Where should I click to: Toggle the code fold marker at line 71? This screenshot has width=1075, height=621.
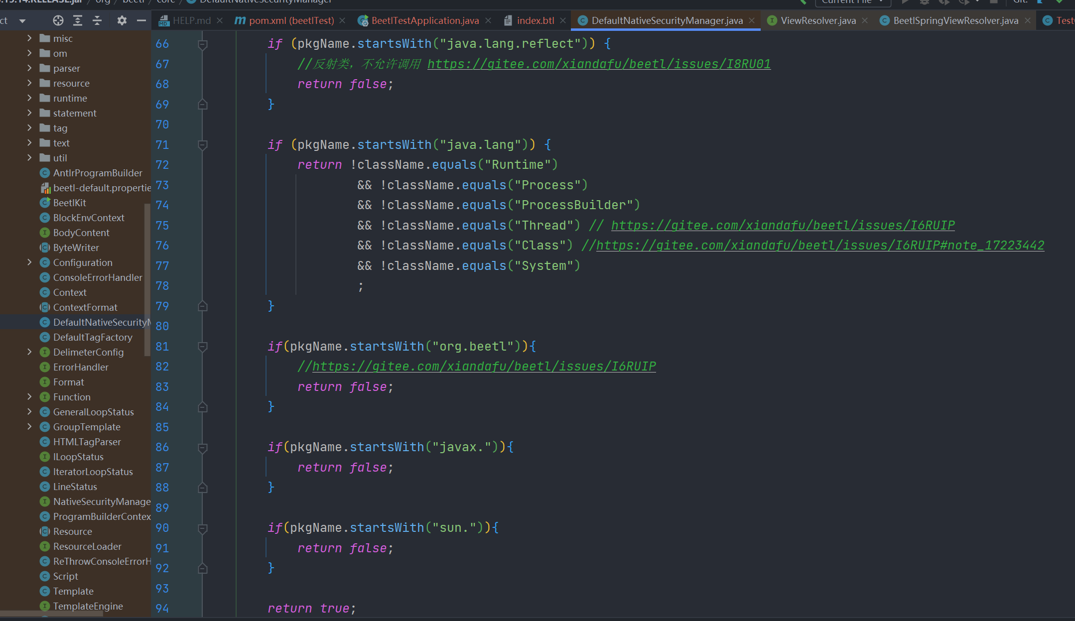pos(203,145)
